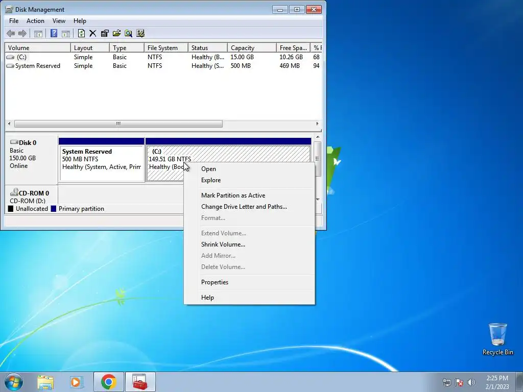Image resolution: width=523 pixels, height=392 pixels.
Task: Sort by the Capacity column header
Action: (252, 47)
